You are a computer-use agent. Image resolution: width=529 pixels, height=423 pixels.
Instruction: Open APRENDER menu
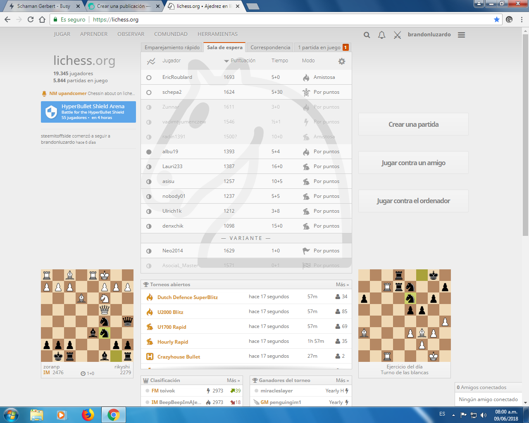click(x=94, y=34)
